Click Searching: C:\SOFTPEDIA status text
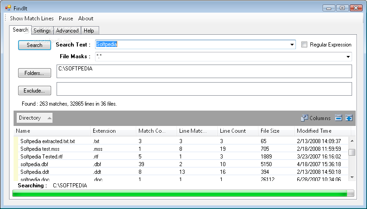The width and height of the screenshot is (367, 209). tap(52, 186)
